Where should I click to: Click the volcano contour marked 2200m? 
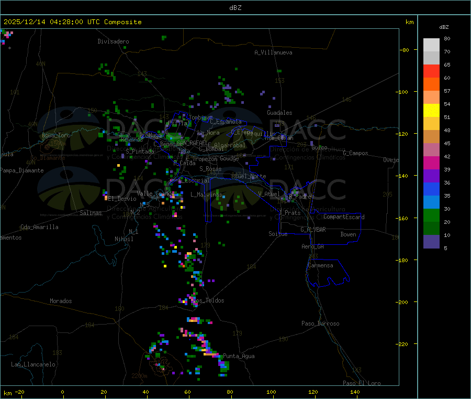[161, 368]
